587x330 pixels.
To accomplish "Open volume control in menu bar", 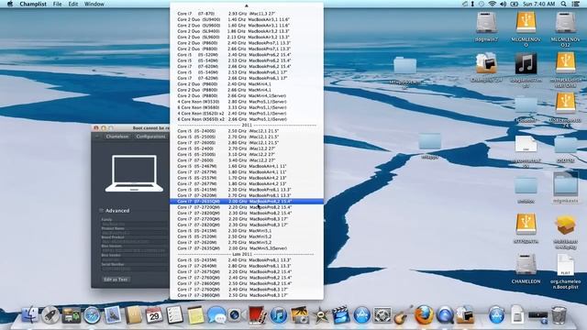I will [x=503, y=4].
